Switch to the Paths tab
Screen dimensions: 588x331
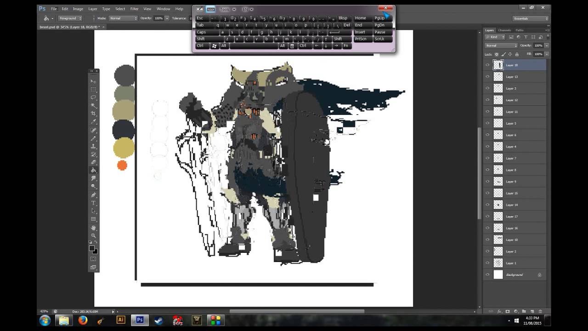pos(520,30)
